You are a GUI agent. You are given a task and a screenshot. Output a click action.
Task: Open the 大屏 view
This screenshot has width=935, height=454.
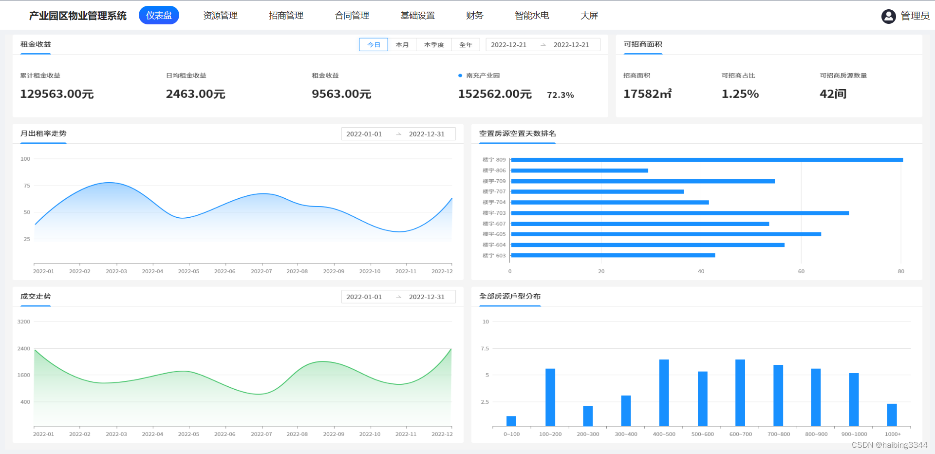pos(589,16)
